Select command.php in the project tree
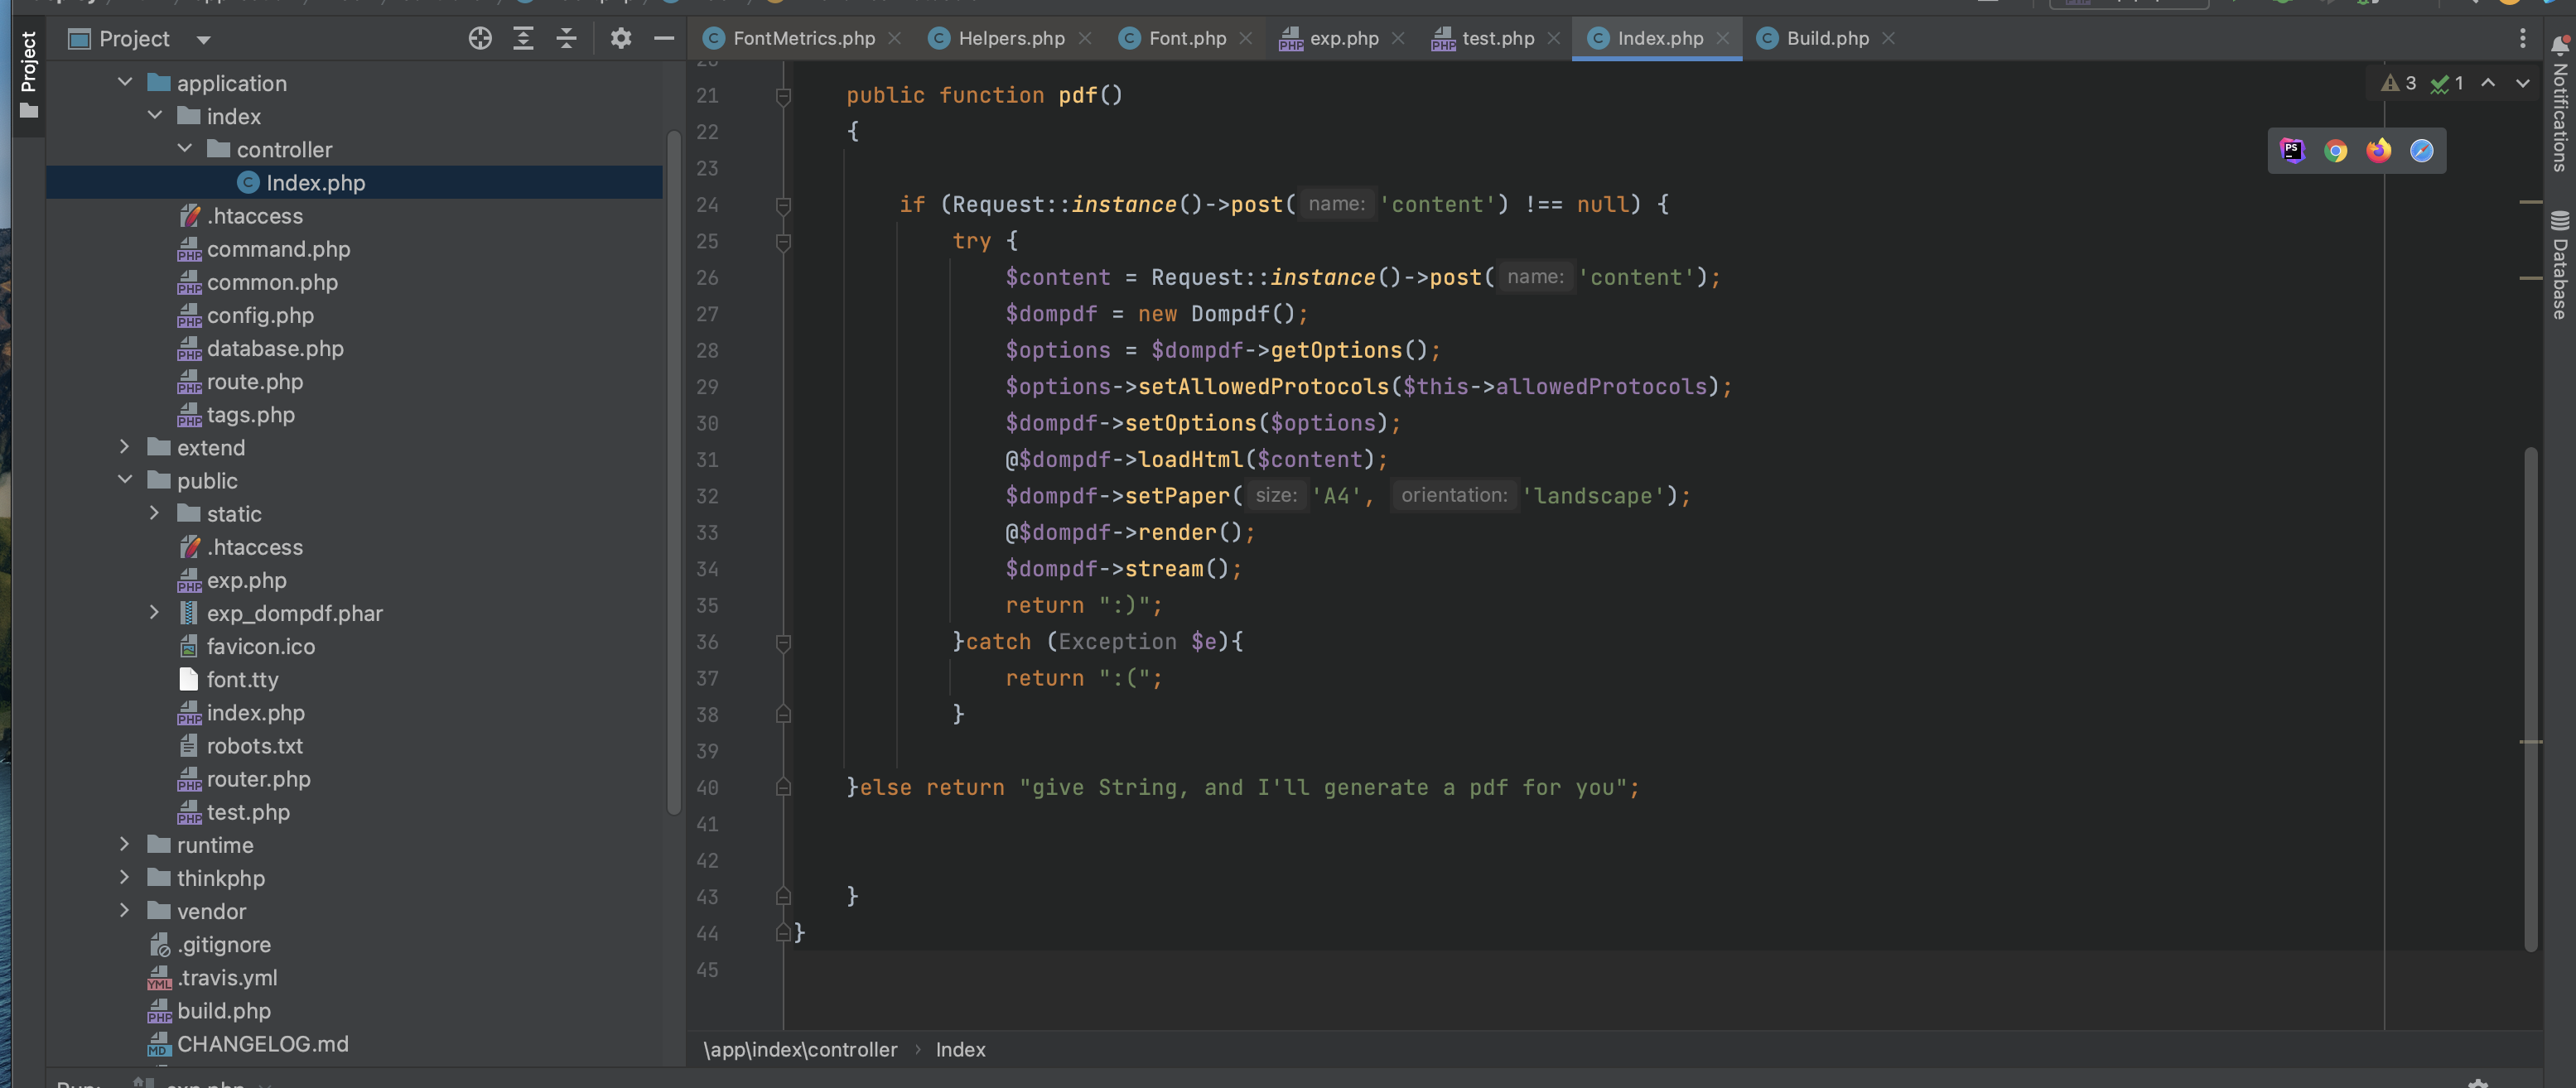Screen dimensions: 2576x1088 tap(278, 248)
